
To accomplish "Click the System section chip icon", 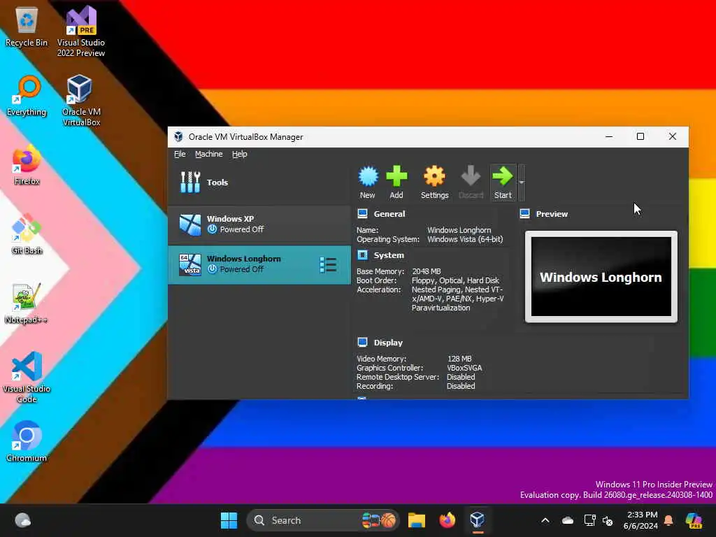I will pos(363,255).
